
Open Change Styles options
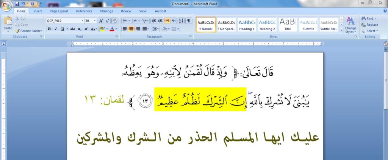tap(350, 25)
